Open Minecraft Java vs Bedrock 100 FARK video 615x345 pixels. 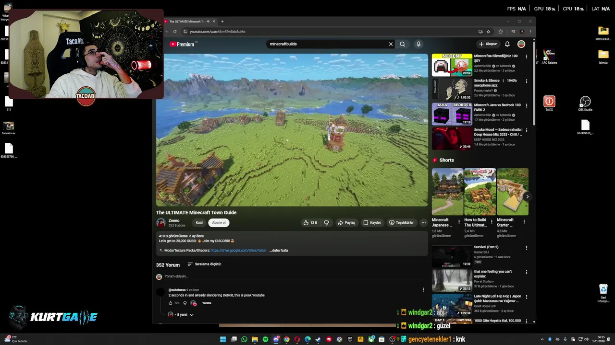tap(452, 114)
